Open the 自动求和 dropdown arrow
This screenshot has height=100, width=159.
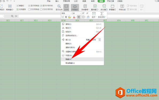(x=106, y=17)
